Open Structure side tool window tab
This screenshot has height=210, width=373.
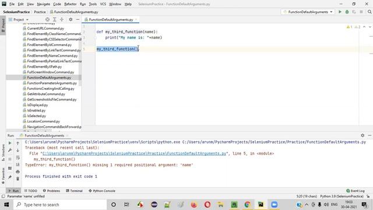click(x=3, y=152)
